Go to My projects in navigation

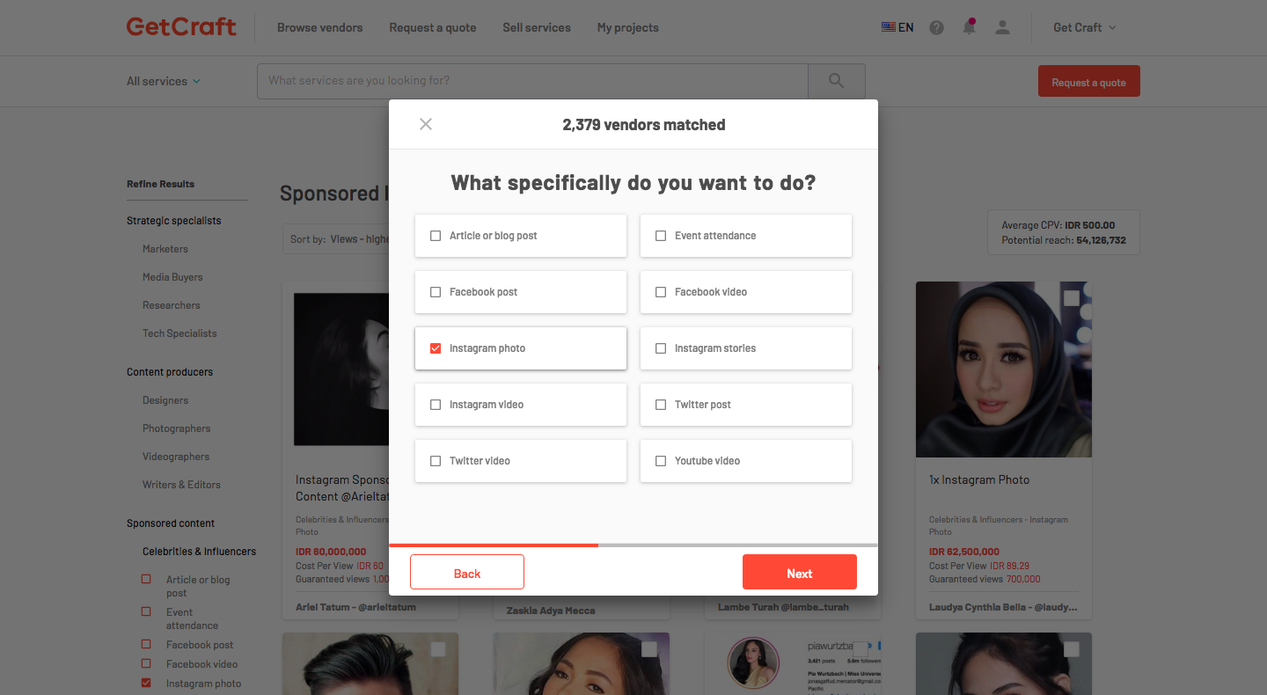(x=628, y=27)
